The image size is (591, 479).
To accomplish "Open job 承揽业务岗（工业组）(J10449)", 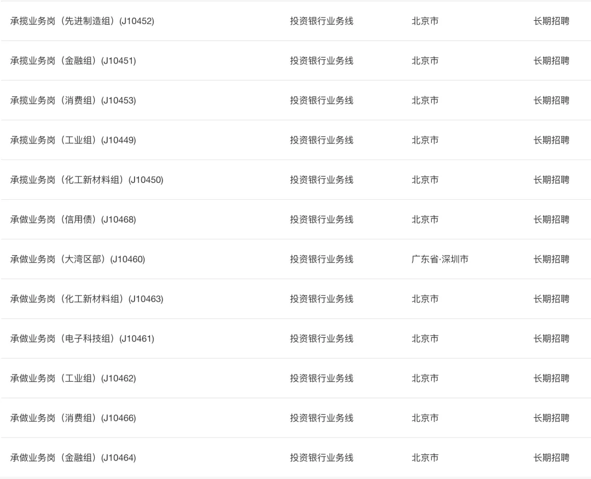I will click(x=73, y=140).
